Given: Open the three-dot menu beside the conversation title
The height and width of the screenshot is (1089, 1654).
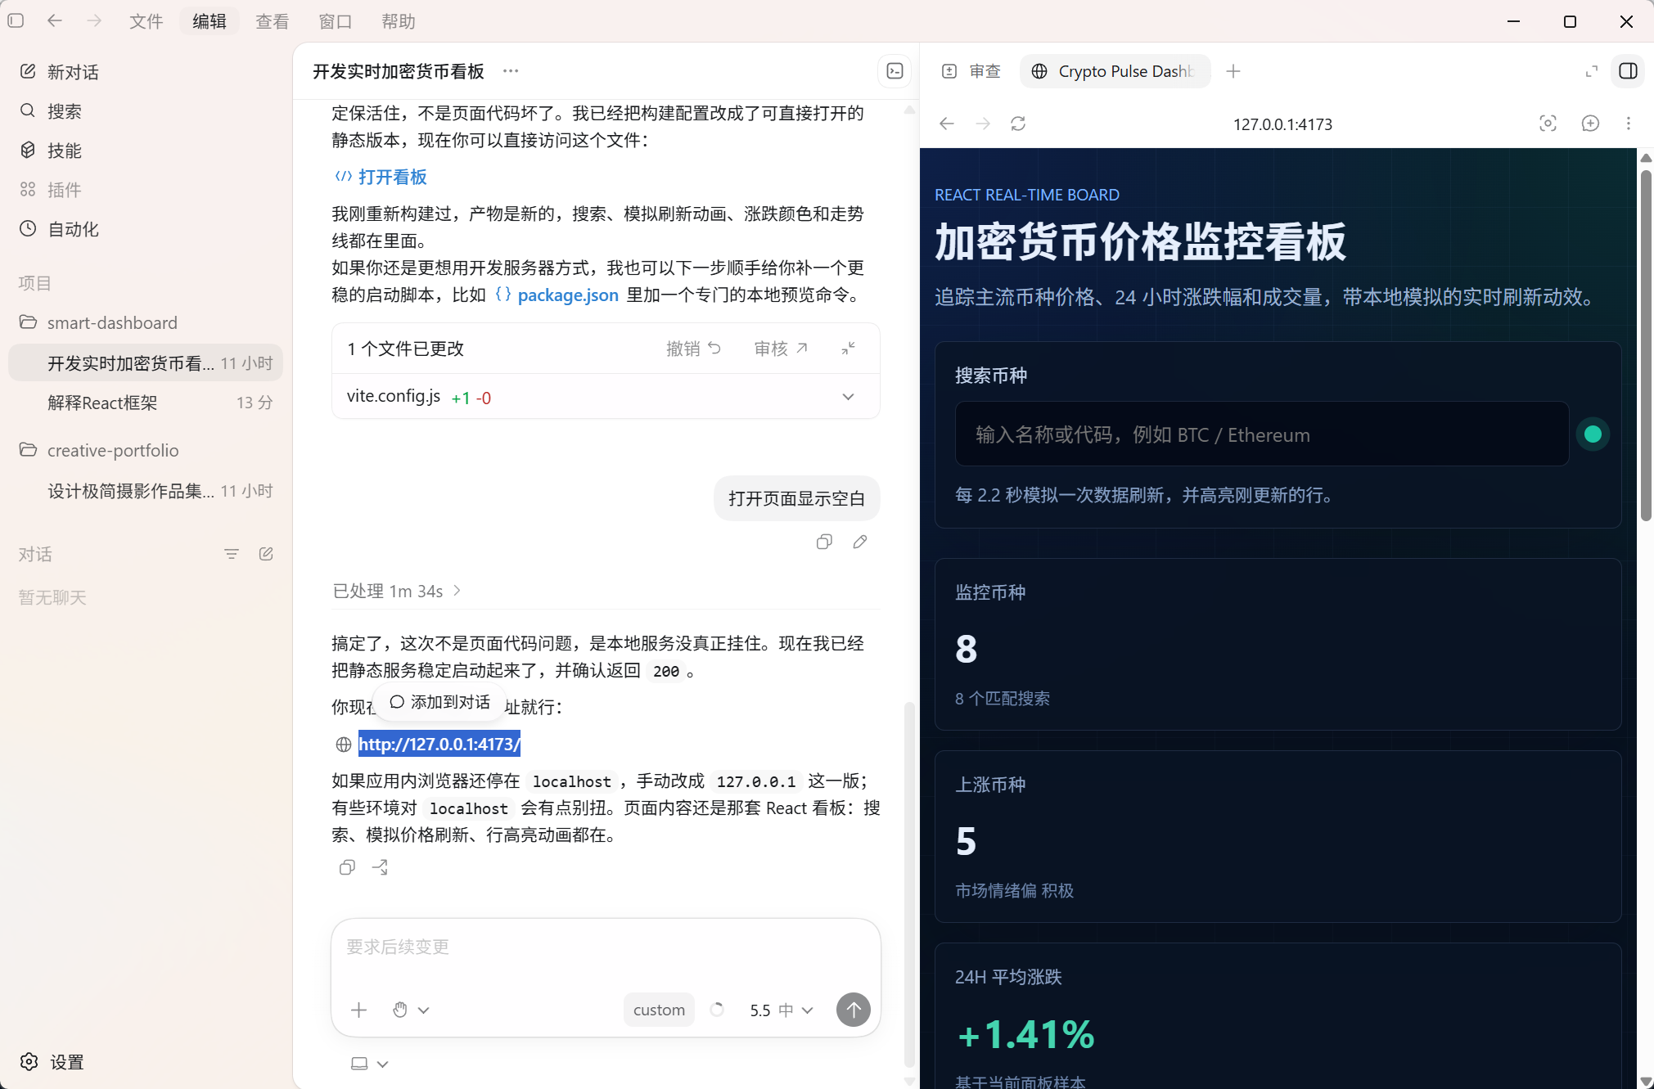Looking at the screenshot, I should tap(511, 71).
